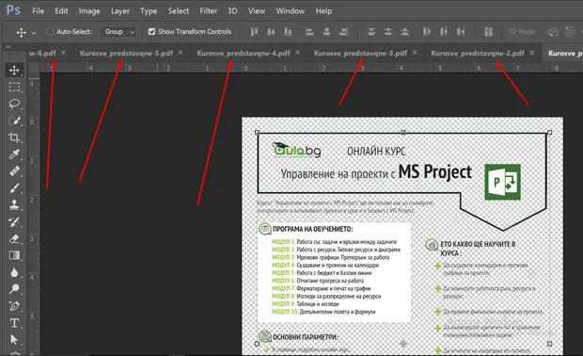Viewport: 583px width, 356px height.
Task: Select the Gradient tool
Action: (x=14, y=255)
